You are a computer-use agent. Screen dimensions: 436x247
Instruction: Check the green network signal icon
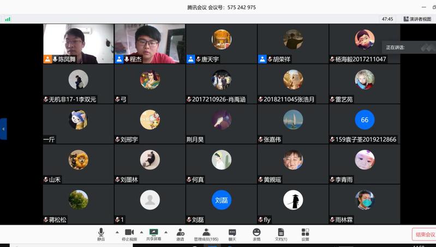[x=8, y=19]
